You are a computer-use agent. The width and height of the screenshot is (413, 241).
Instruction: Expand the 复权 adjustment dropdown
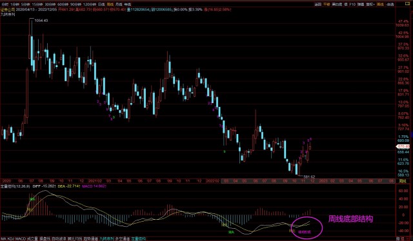point(370,5)
